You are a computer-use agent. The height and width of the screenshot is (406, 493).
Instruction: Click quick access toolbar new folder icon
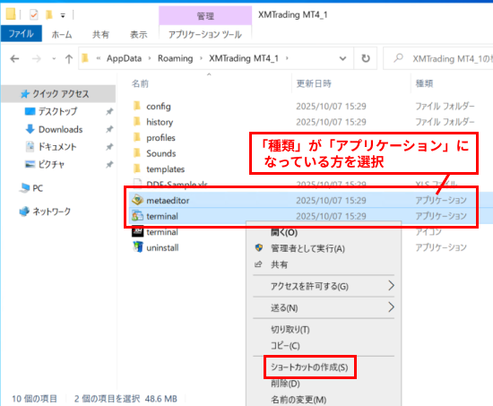(x=49, y=14)
